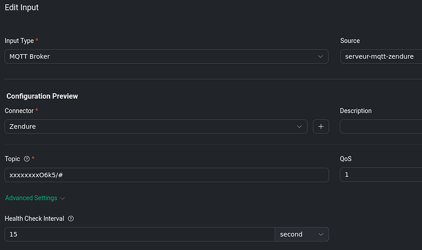Click the Health Check Interval label
Viewport: 422px width, 250px height.
(34, 219)
